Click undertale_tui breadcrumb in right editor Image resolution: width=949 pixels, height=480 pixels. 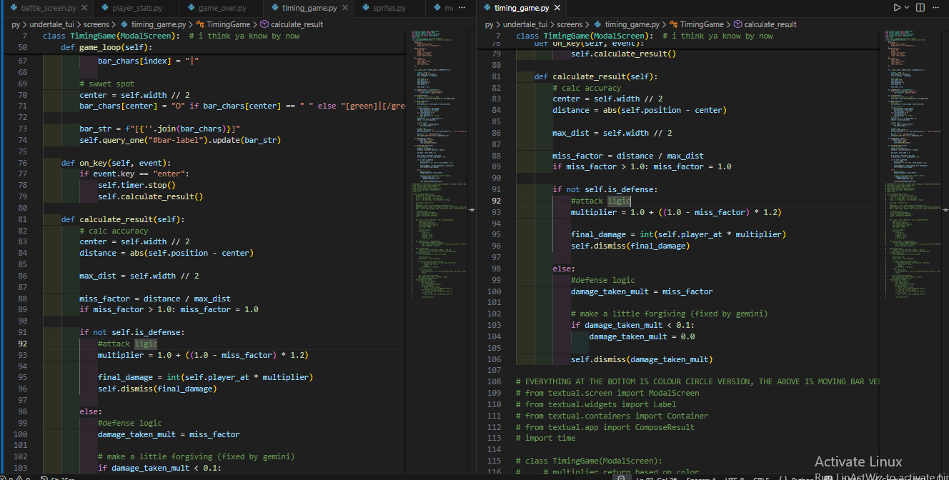pos(526,24)
